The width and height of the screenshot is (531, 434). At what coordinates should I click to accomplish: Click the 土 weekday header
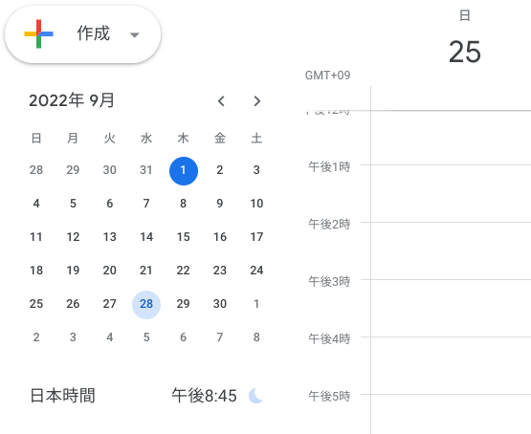click(x=256, y=138)
